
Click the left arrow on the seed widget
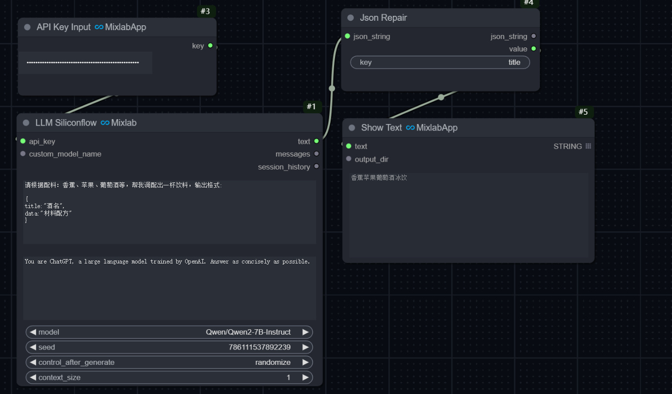(32, 347)
